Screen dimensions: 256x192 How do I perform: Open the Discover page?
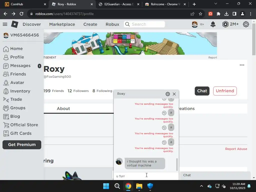point(32,24)
